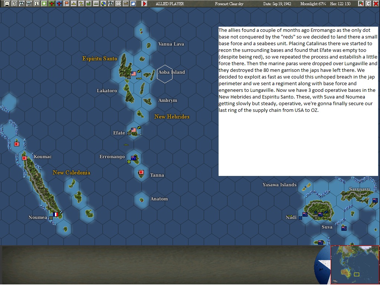Select the French flag at Noumea

(56, 214)
